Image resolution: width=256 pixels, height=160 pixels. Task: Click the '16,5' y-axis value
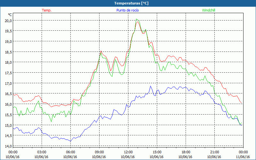click(8, 94)
